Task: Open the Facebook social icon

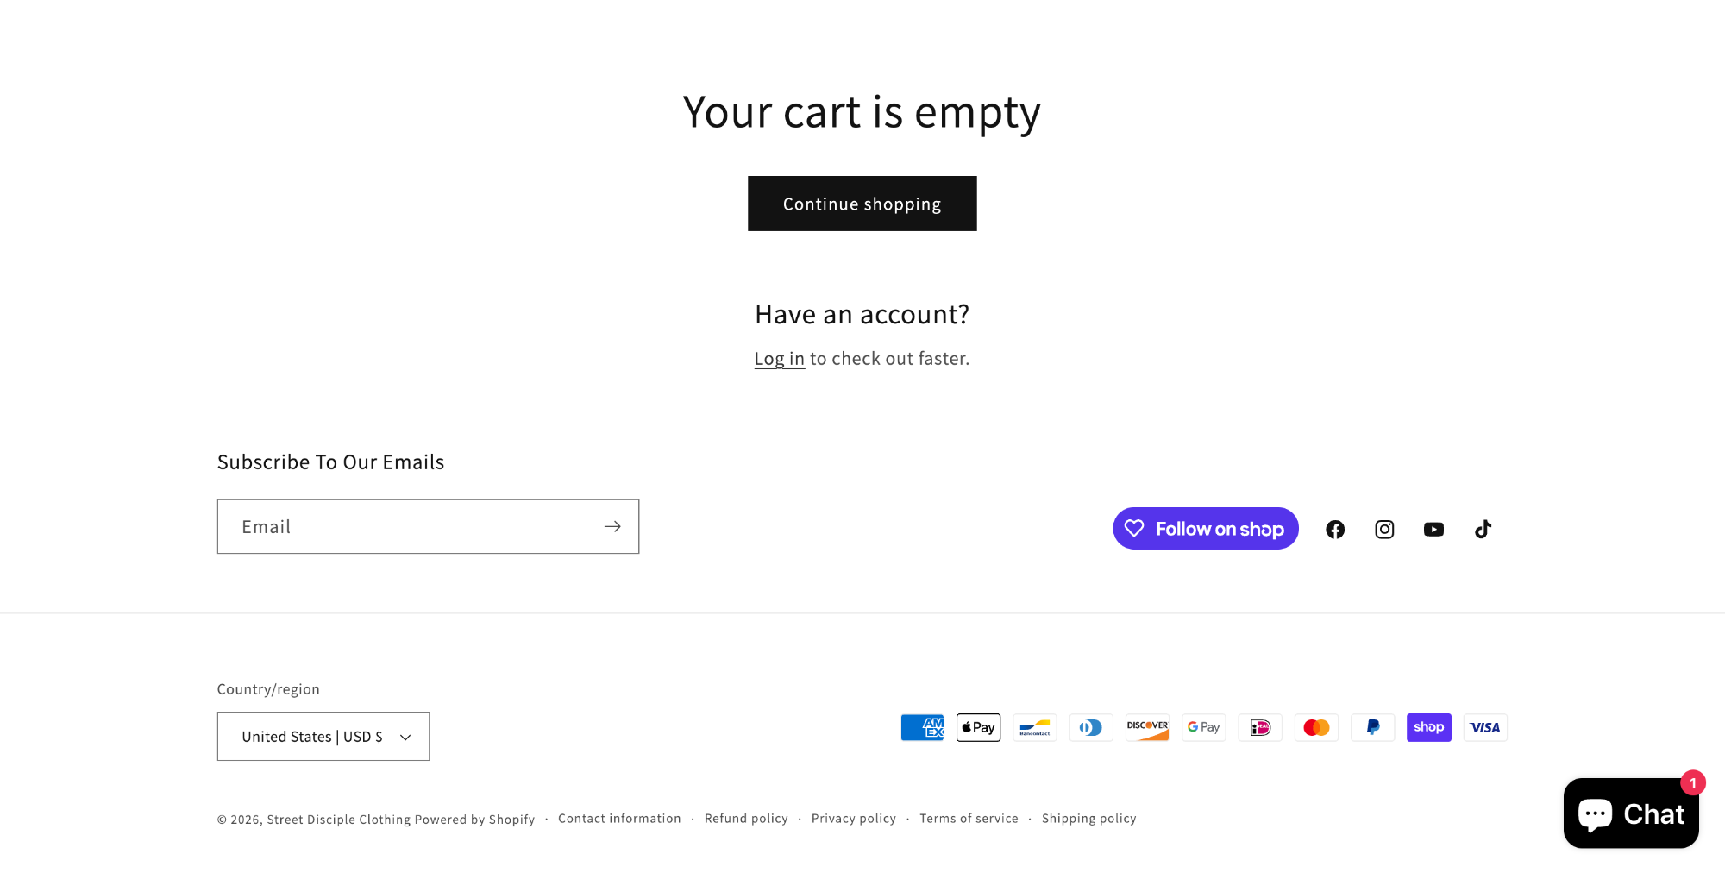Action: [x=1335, y=530]
